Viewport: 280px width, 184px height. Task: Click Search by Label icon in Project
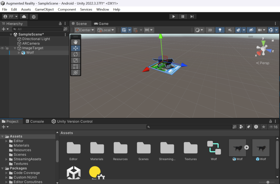click(249, 127)
